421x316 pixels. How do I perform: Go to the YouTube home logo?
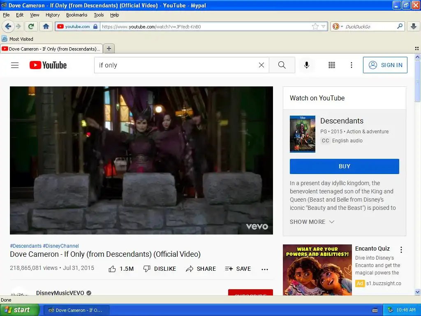click(x=48, y=65)
